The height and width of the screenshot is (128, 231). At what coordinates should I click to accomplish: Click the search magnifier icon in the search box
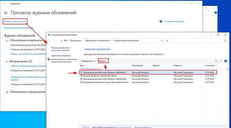225,41
